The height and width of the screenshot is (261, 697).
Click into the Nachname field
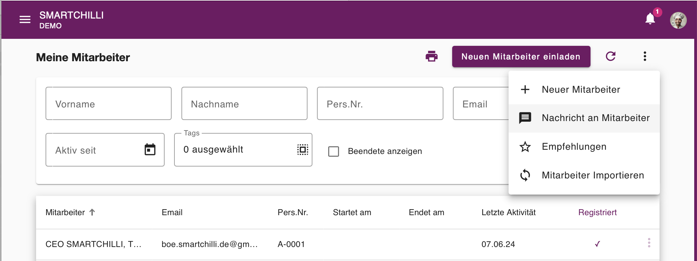[244, 104]
